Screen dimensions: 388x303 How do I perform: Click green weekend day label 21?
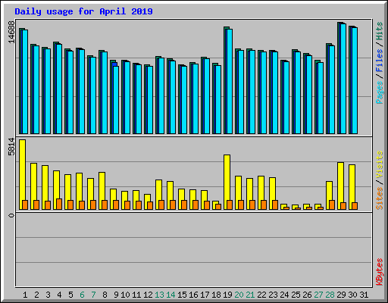[x=250, y=295]
